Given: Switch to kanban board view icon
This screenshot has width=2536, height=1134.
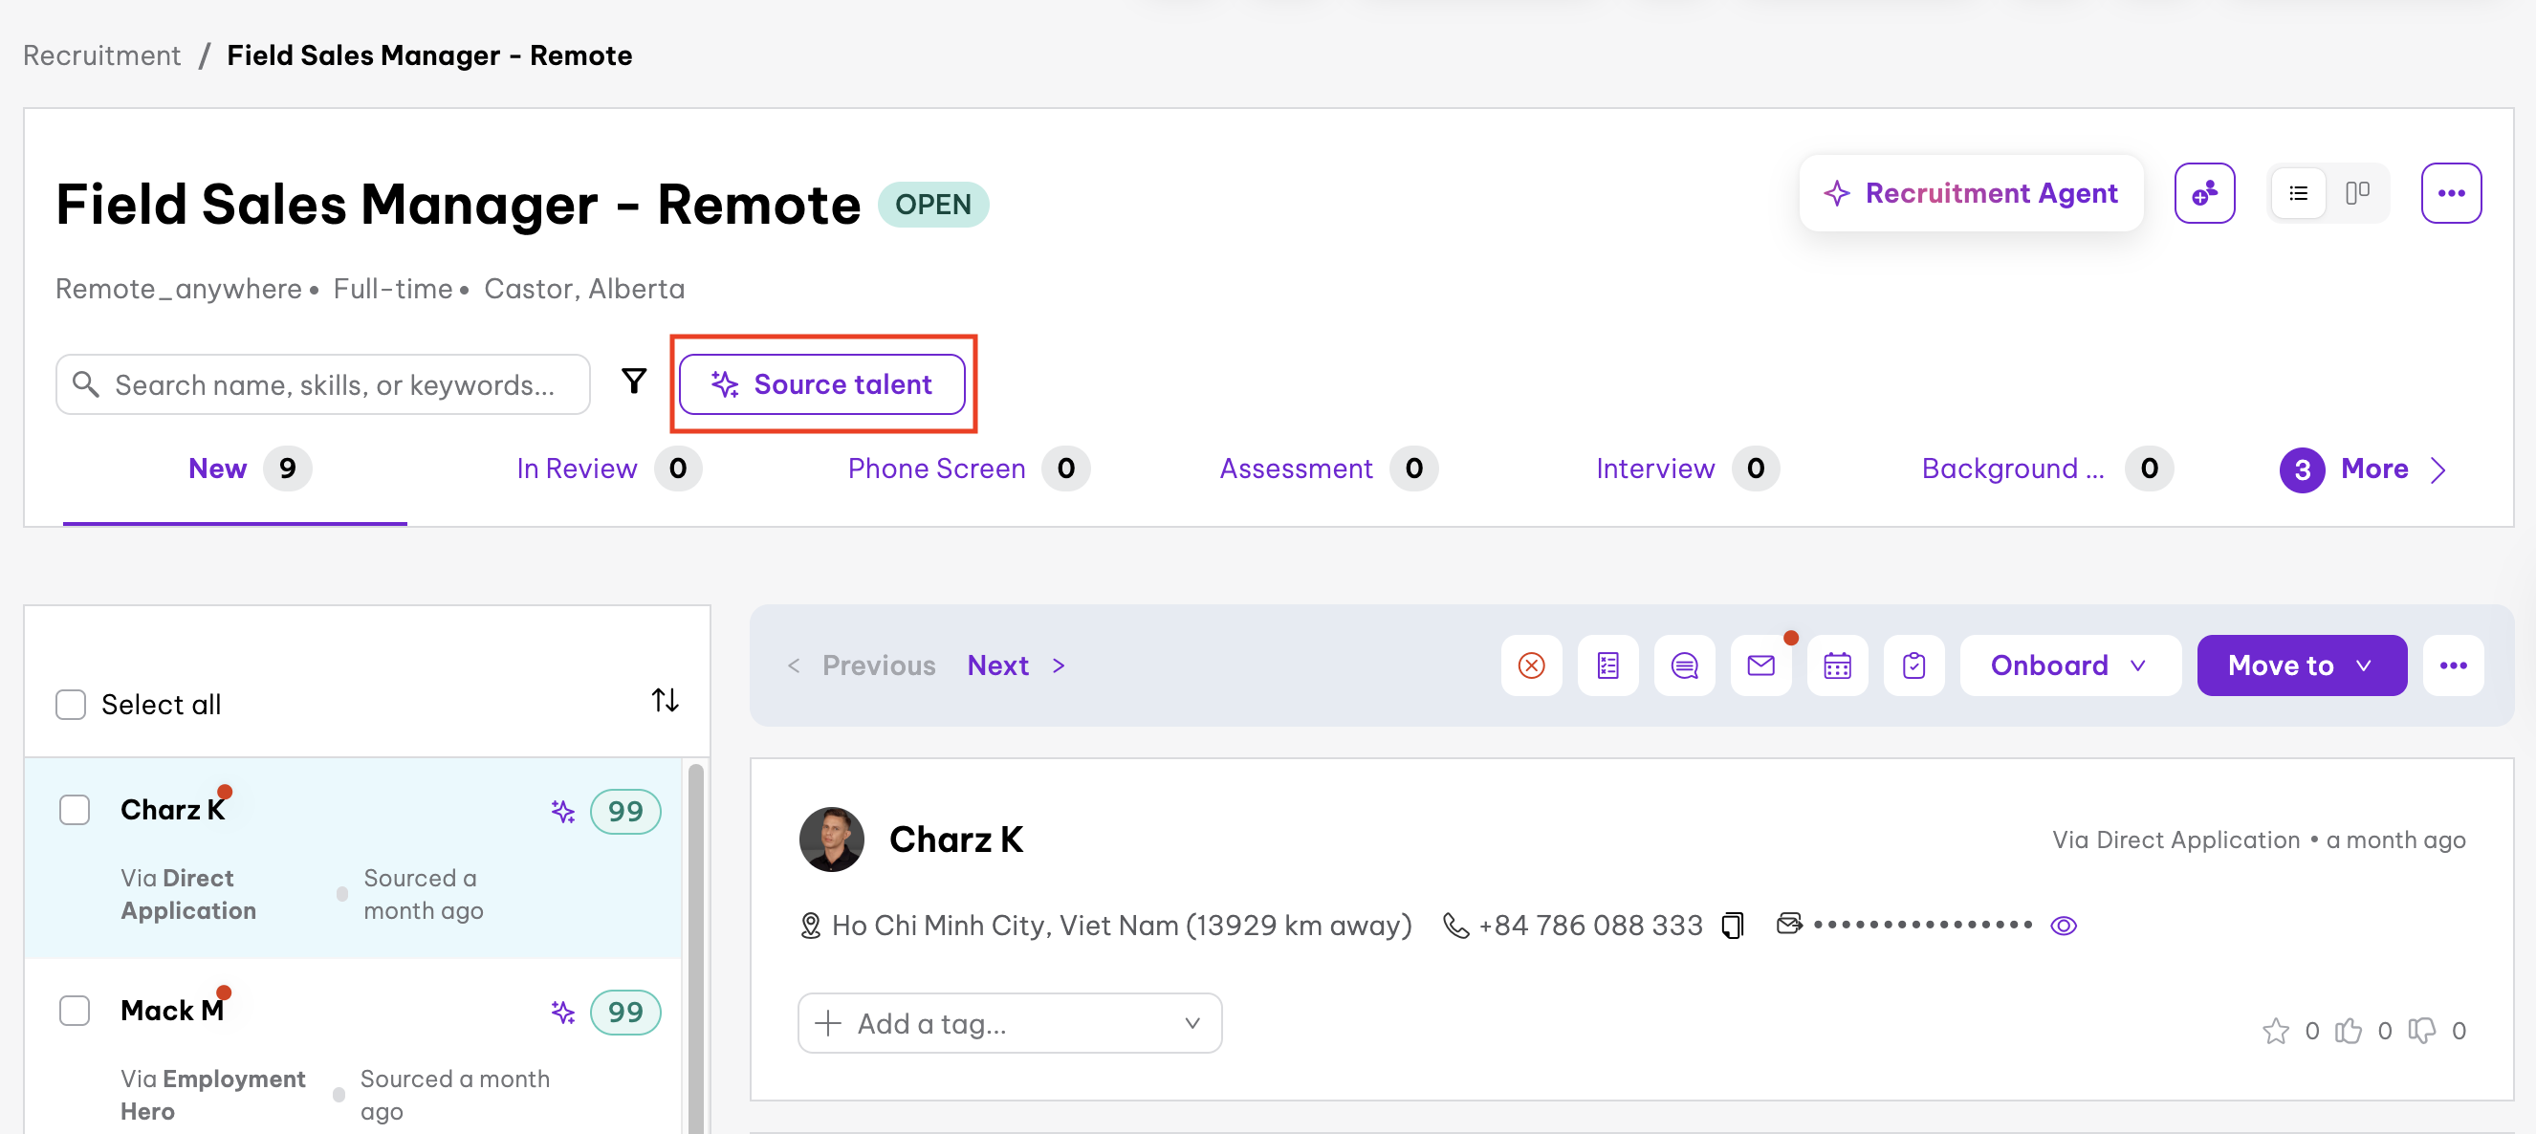Looking at the screenshot, I should [2357, 193].
